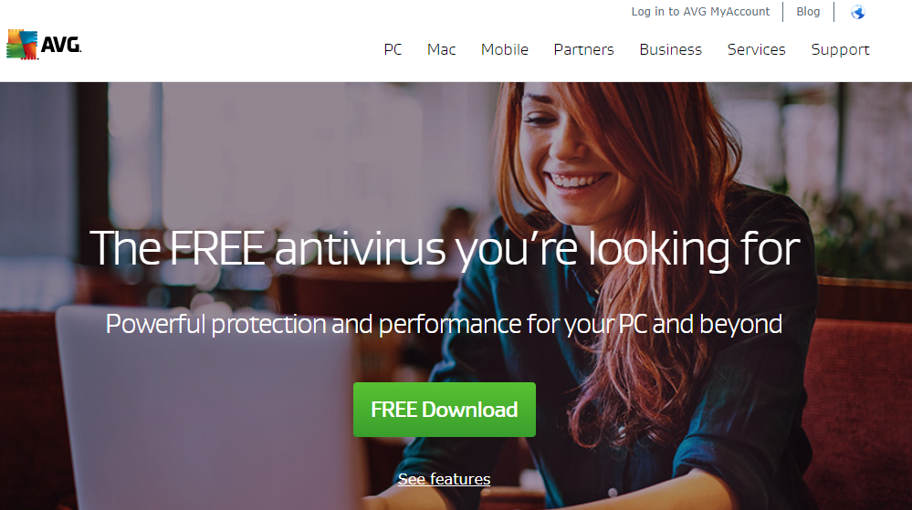
Task: Follow the See features link
Action: pos(444,479)
